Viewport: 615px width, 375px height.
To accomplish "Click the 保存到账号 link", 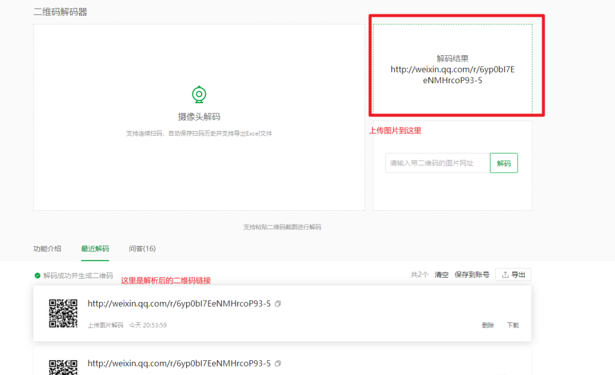I will pyautogui.click(x=471, y=275).
